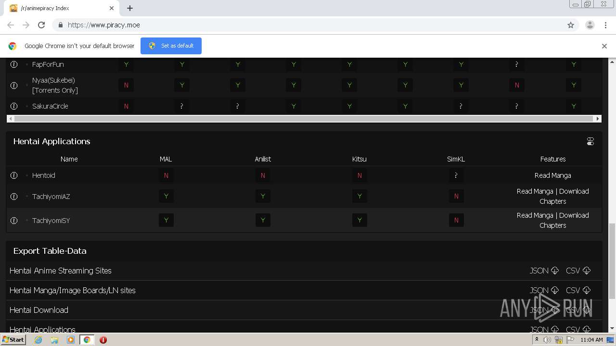Image resolution: width=616 pixels, height=346 pixels.
Task: Bookmark this page with star icon
Action: click(571, 25)
